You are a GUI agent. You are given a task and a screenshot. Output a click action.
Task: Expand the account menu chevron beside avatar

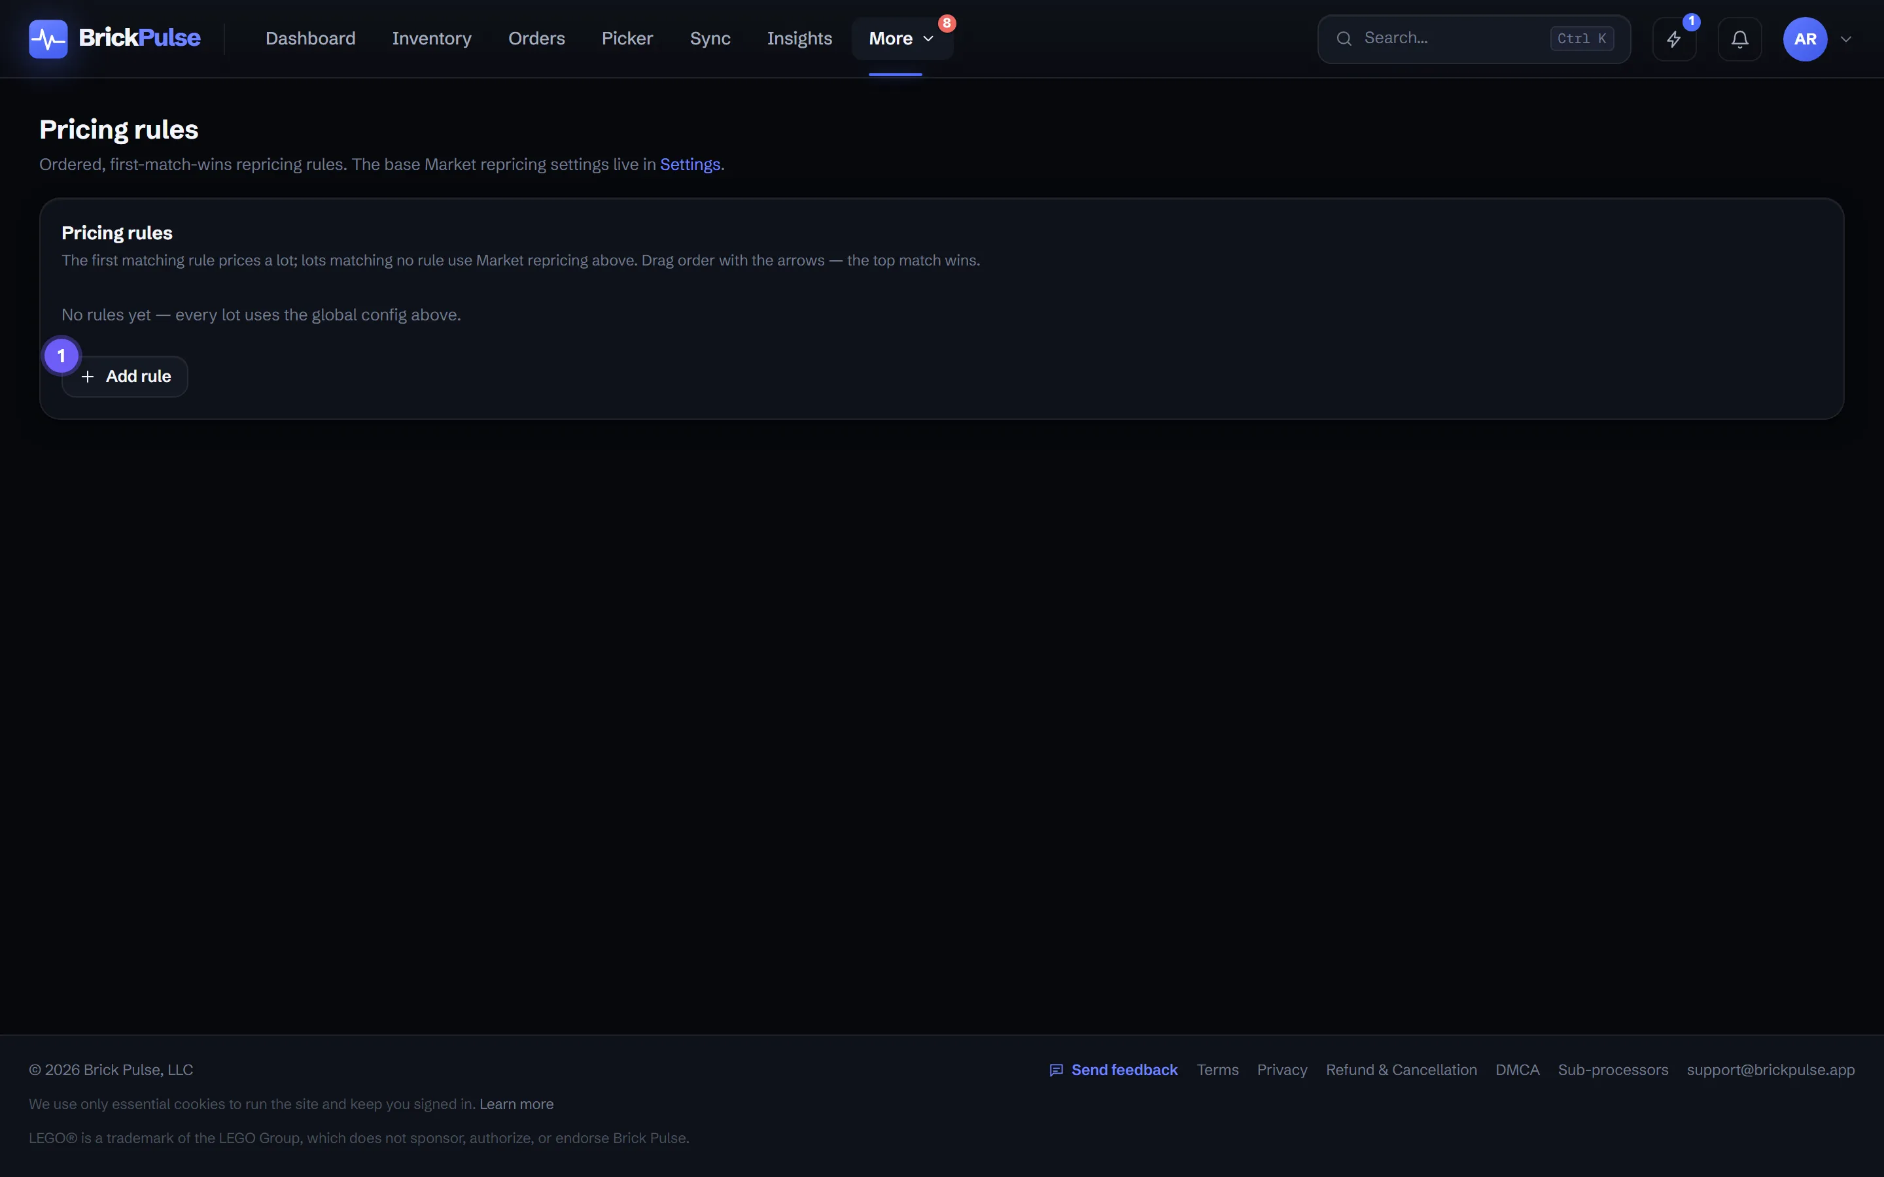tap(1845, 39)
